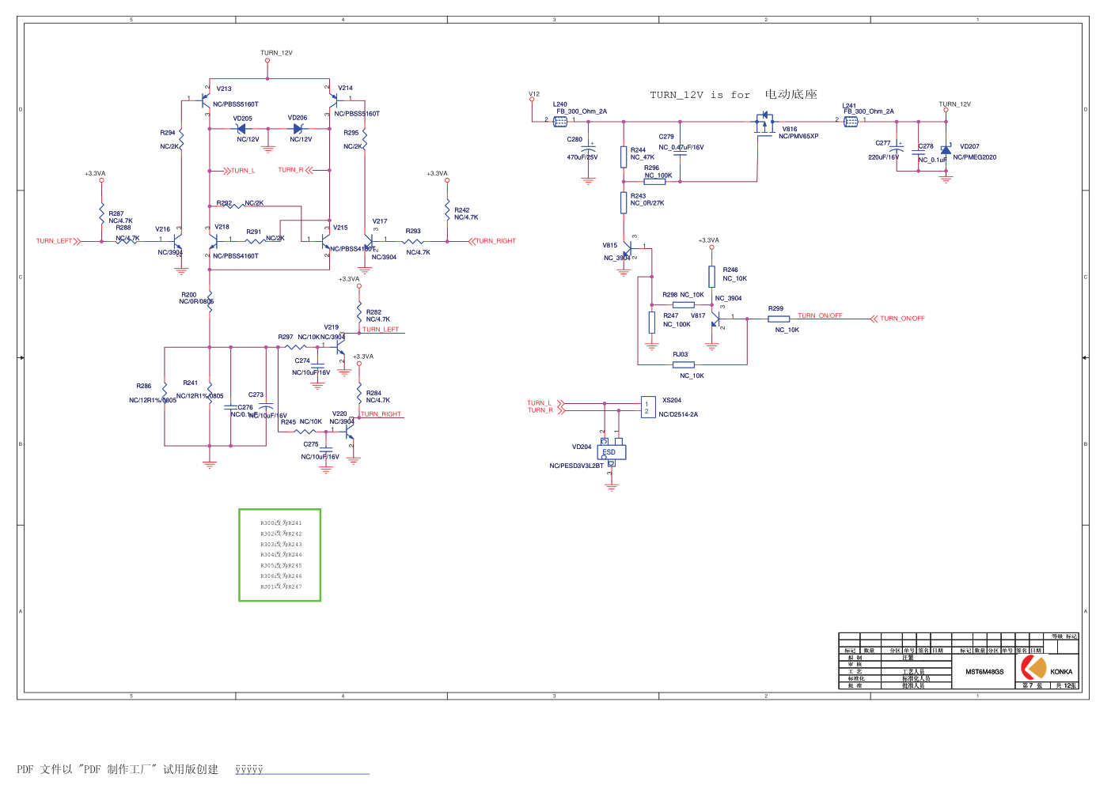Image resolution: width=1111 pixels, height=785 pixels.
Task: Select the RJ03 resistor label
Action: [681, 355]
